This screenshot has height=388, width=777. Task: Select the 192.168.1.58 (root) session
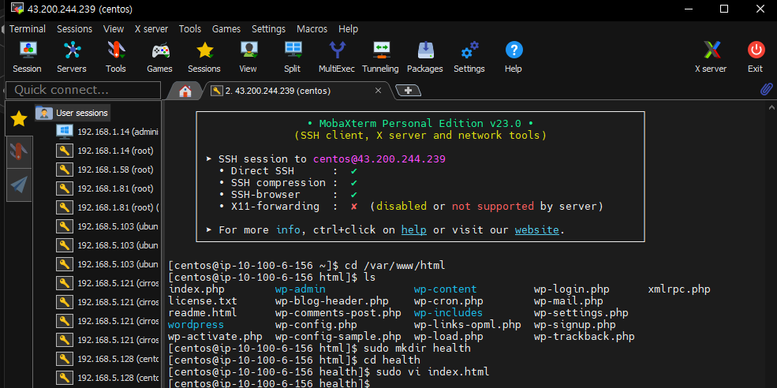pyautogui.click(x=105, y=170)
